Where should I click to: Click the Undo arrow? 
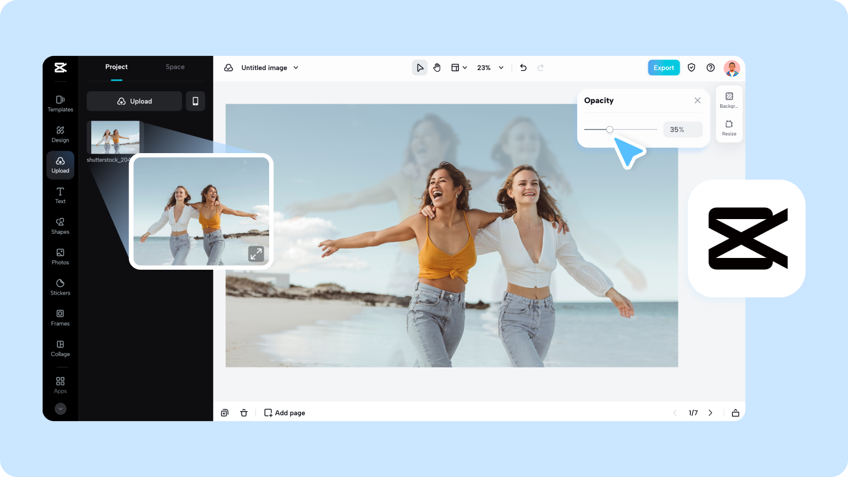tap(523, 68)
